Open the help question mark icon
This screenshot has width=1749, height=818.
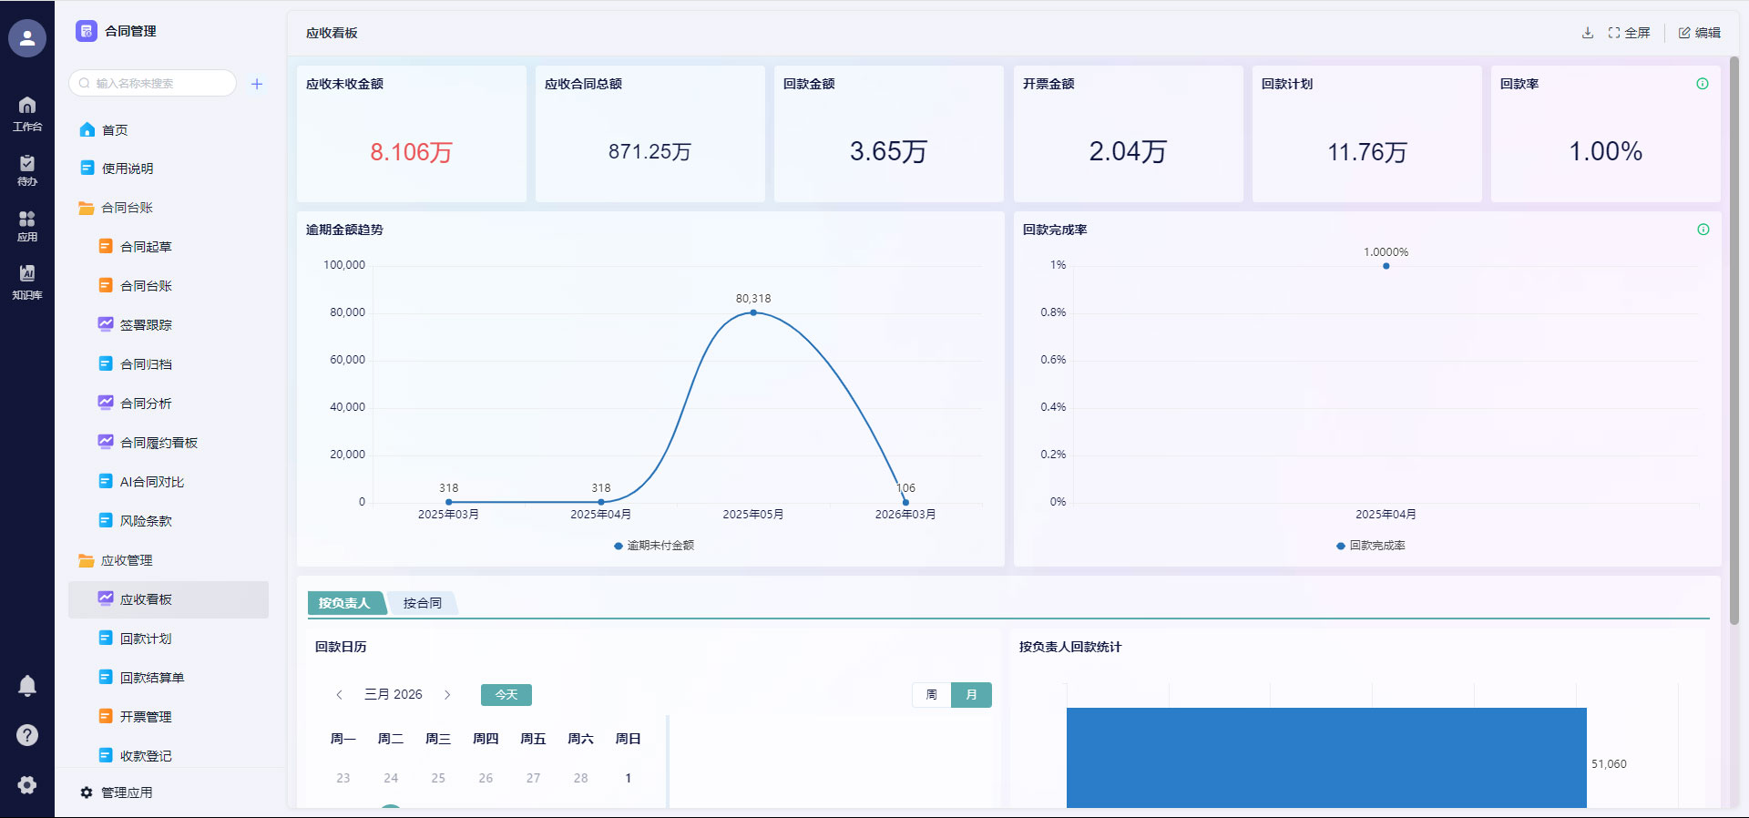pyautogui.click(x=27, y=735)
